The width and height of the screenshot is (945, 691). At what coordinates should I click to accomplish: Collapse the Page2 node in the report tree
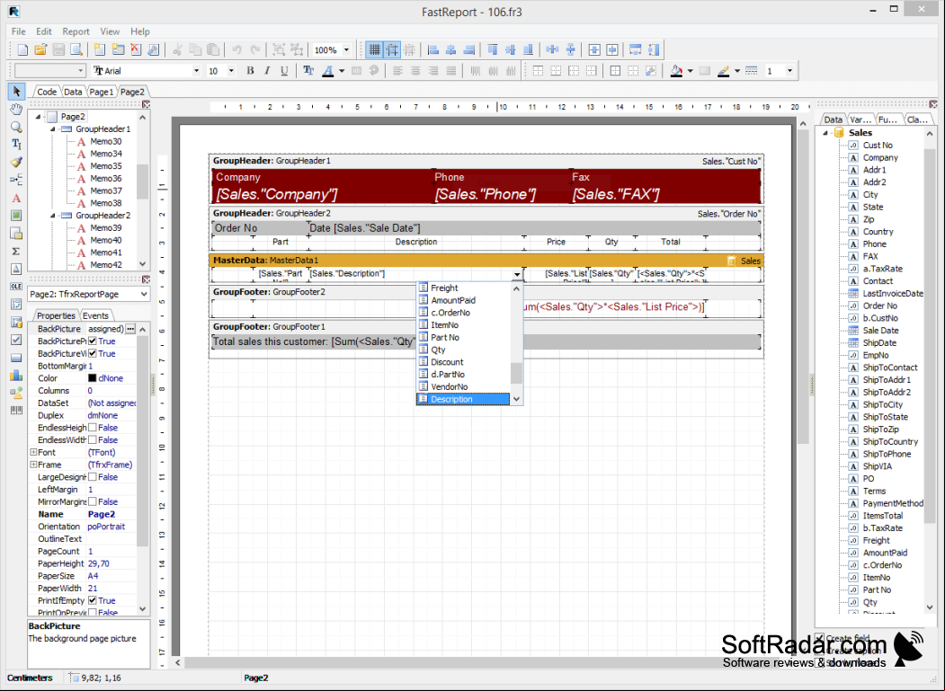38,116
